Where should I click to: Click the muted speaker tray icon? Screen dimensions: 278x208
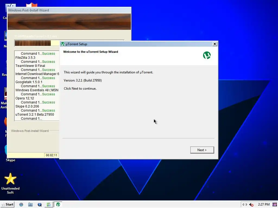tap(251, 205)
